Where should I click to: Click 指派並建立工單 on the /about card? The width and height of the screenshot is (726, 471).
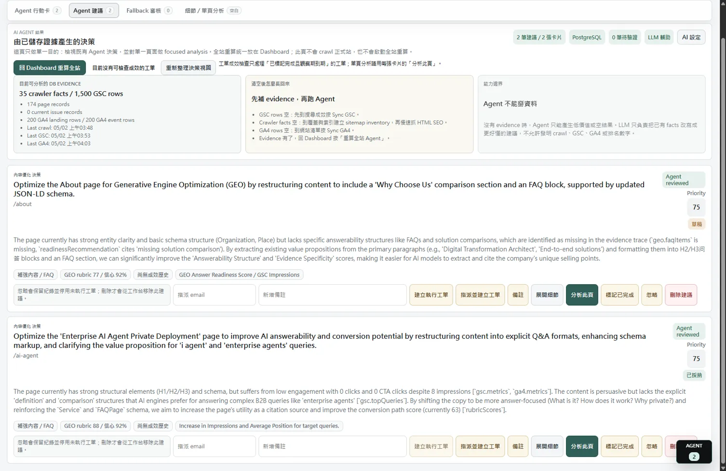click(x=480, y=295)
